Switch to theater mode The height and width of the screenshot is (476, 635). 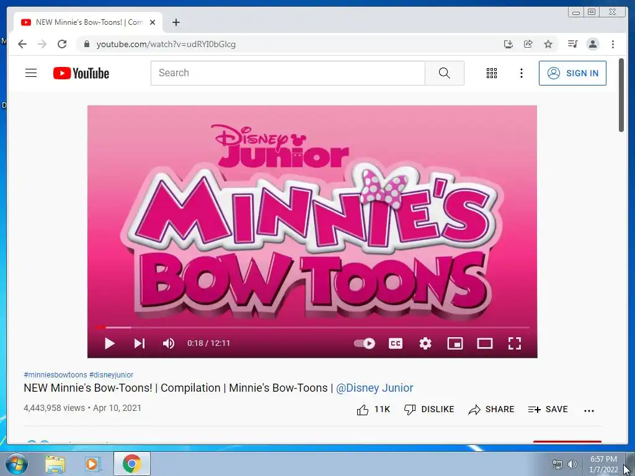(485, 343)
